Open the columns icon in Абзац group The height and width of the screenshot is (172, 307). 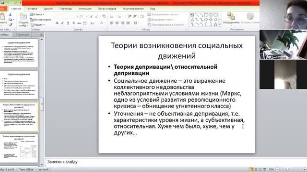(x=136, y=23)
